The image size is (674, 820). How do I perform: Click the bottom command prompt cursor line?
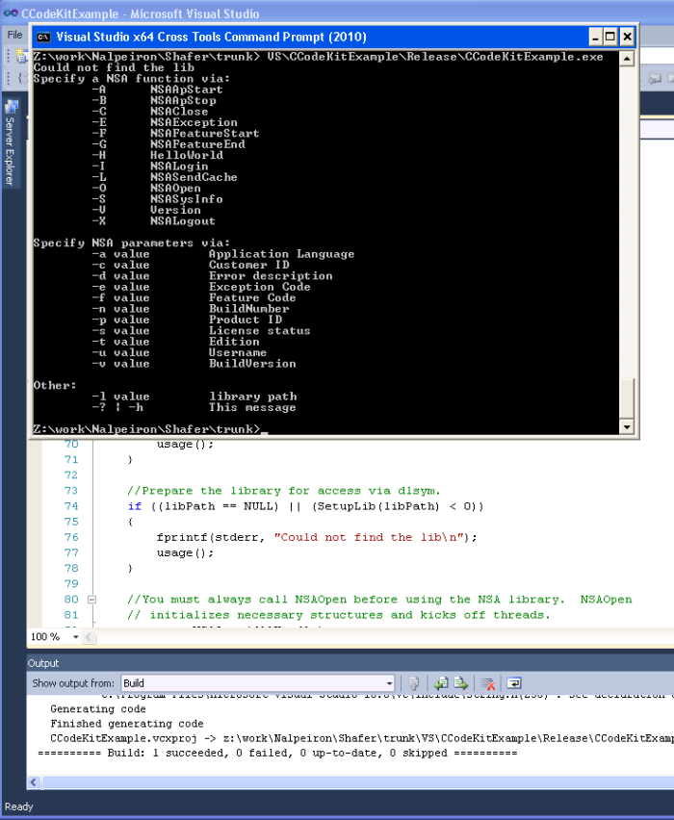[151, 429]
